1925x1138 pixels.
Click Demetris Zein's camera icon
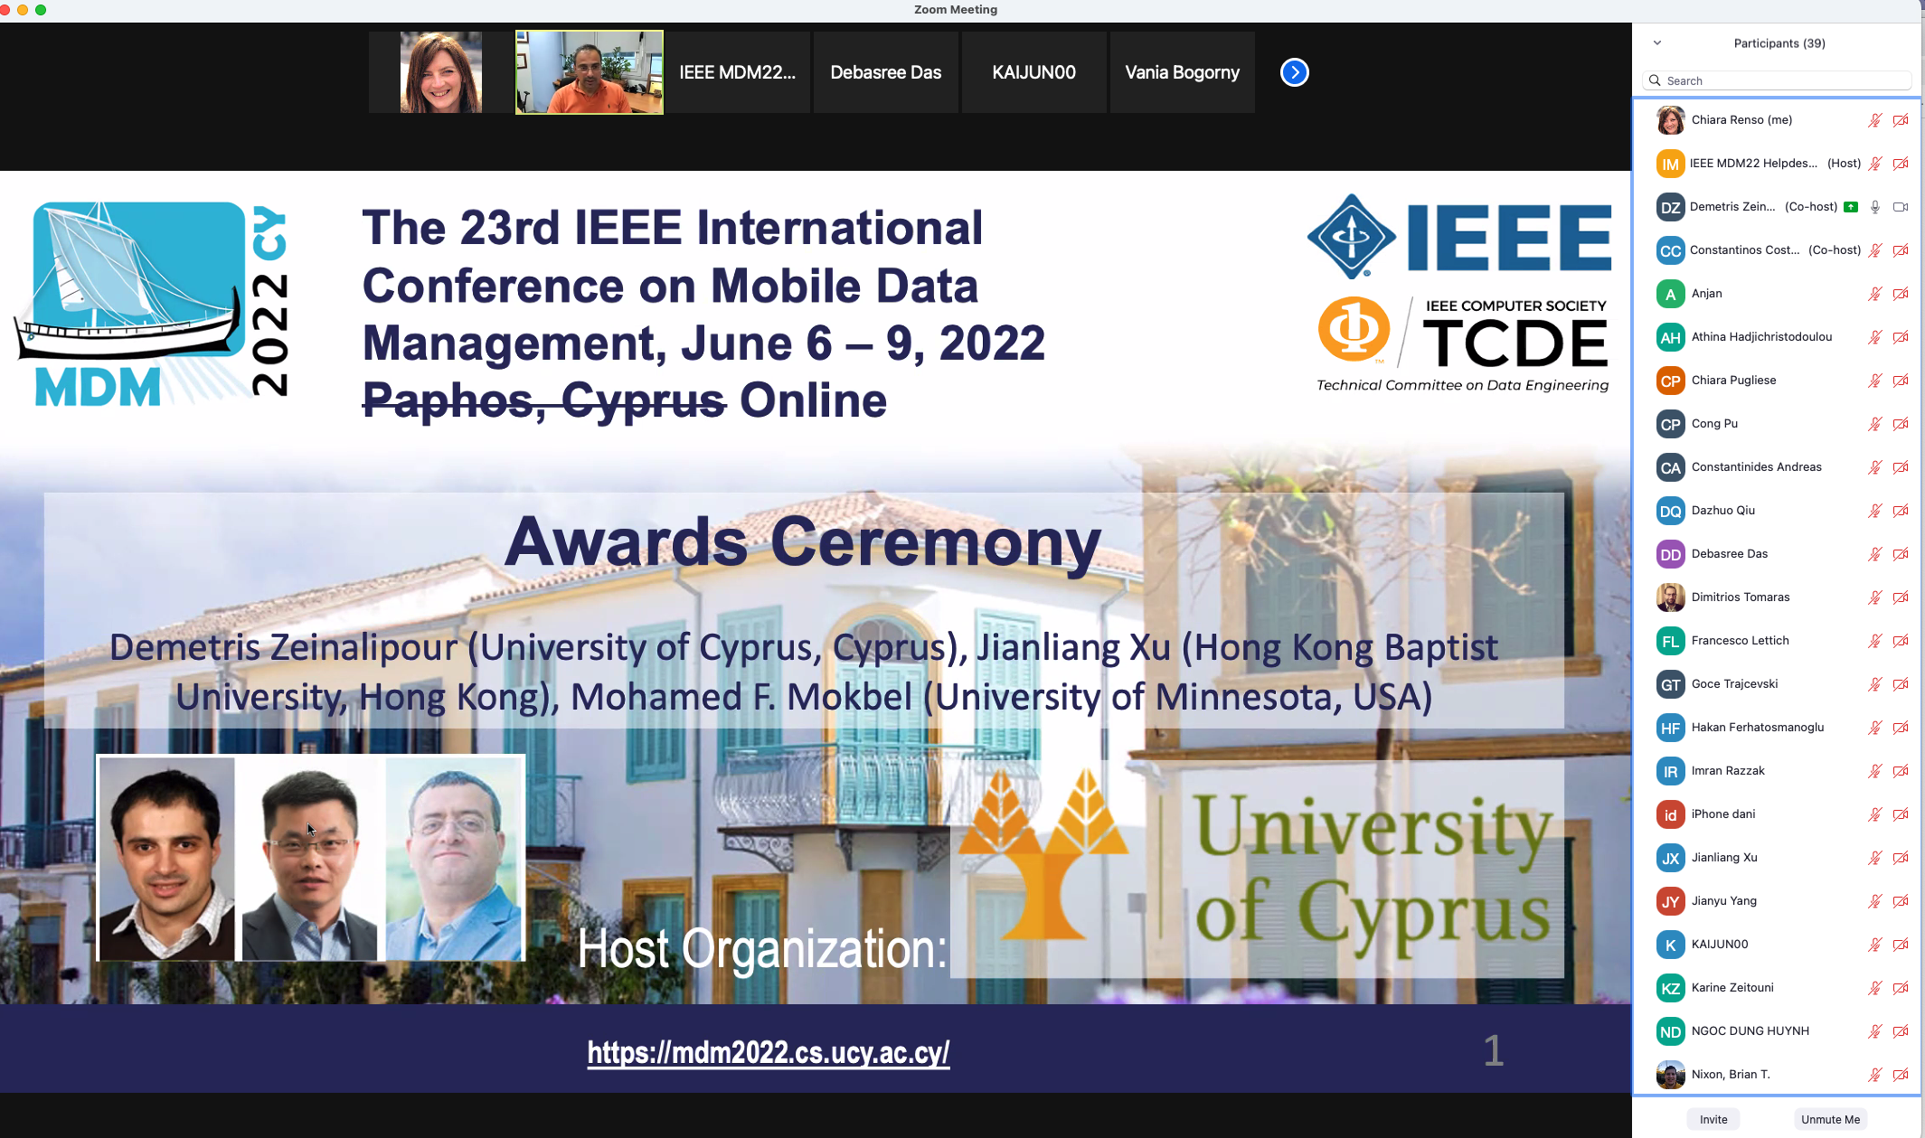(1901, 207)
